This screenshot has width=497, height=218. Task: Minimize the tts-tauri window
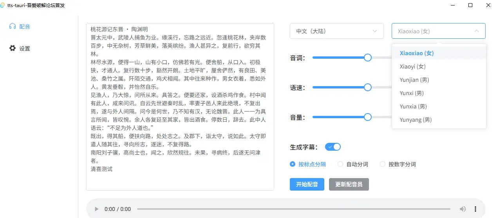pyautogui.click(x=452, y=5)
